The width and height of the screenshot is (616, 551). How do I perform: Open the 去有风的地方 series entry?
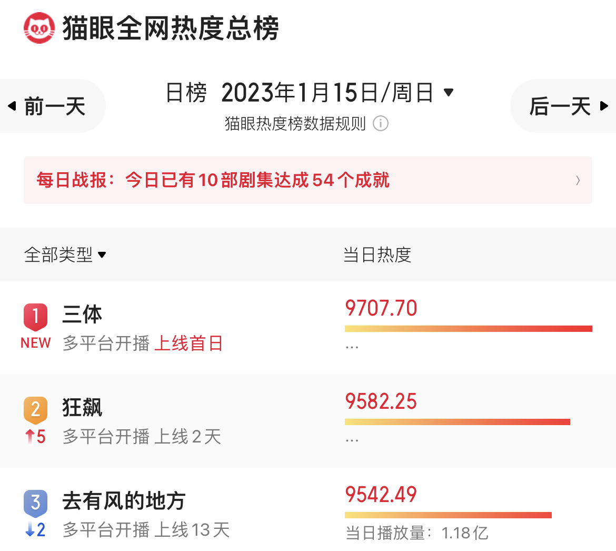click(x=124, y=501)
